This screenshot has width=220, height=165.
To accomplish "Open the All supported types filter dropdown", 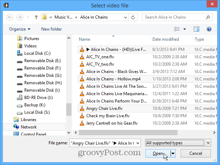I will [x=178, y=143].
